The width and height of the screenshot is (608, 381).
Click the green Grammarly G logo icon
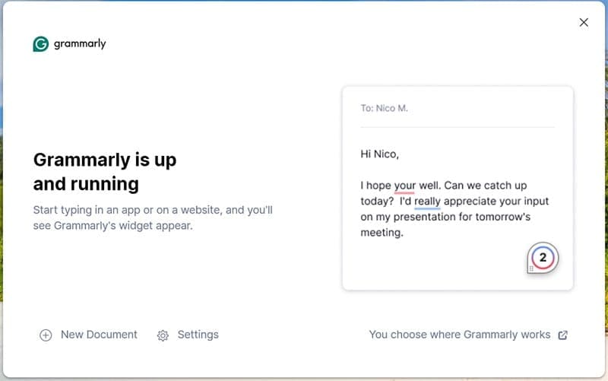41,44
